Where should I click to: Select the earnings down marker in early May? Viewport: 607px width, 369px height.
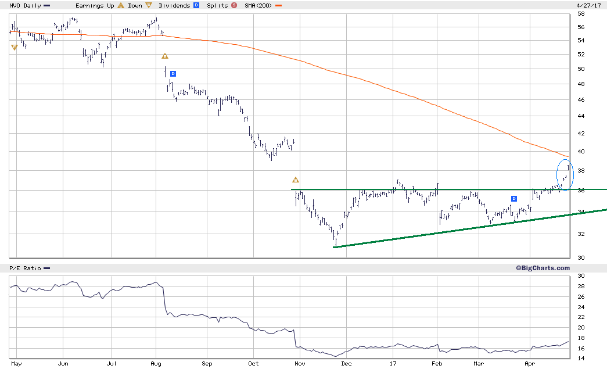[15, 47]
